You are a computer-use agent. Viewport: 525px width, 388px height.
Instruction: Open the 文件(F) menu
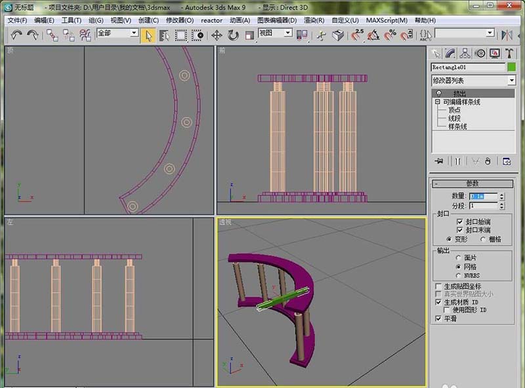pyautogui.click(x=17, y=20)
